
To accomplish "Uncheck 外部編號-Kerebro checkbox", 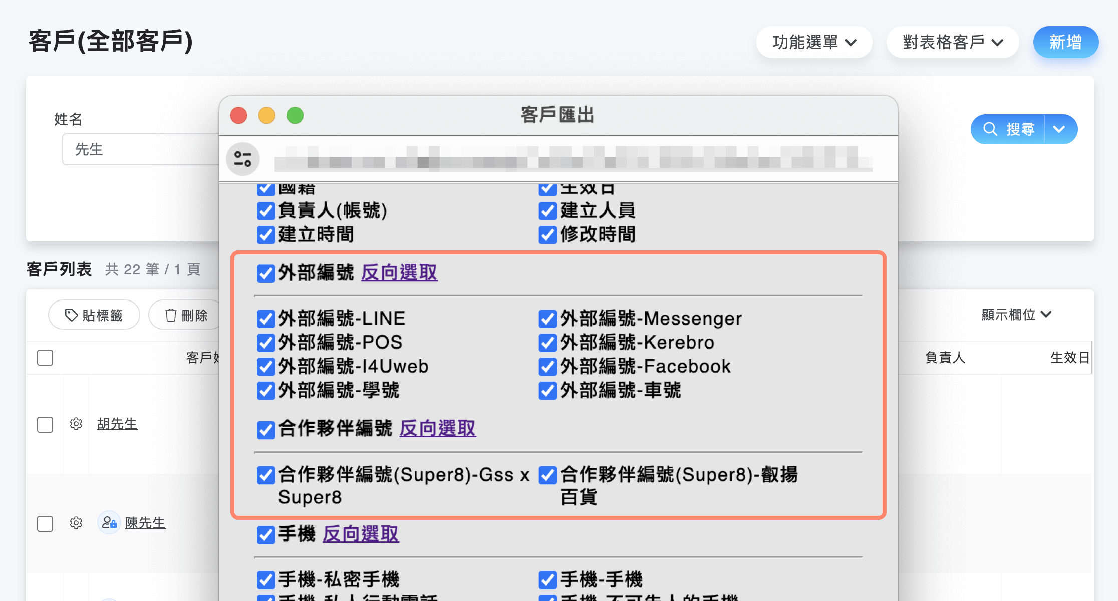I will [x=548, y=343].
